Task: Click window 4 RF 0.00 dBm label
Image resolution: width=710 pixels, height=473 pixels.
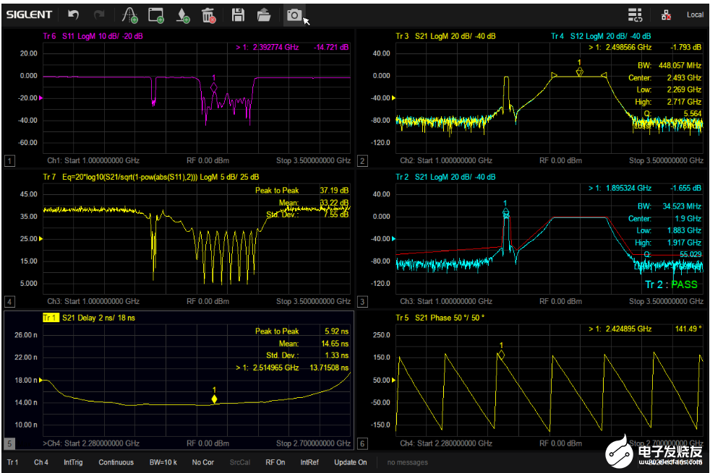Action: pos(208,302)
